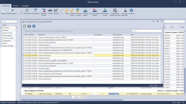This screenshot has width=186, height=104.
Task: Select the Отмена отгрузки row
Action: tap(92, 58)
